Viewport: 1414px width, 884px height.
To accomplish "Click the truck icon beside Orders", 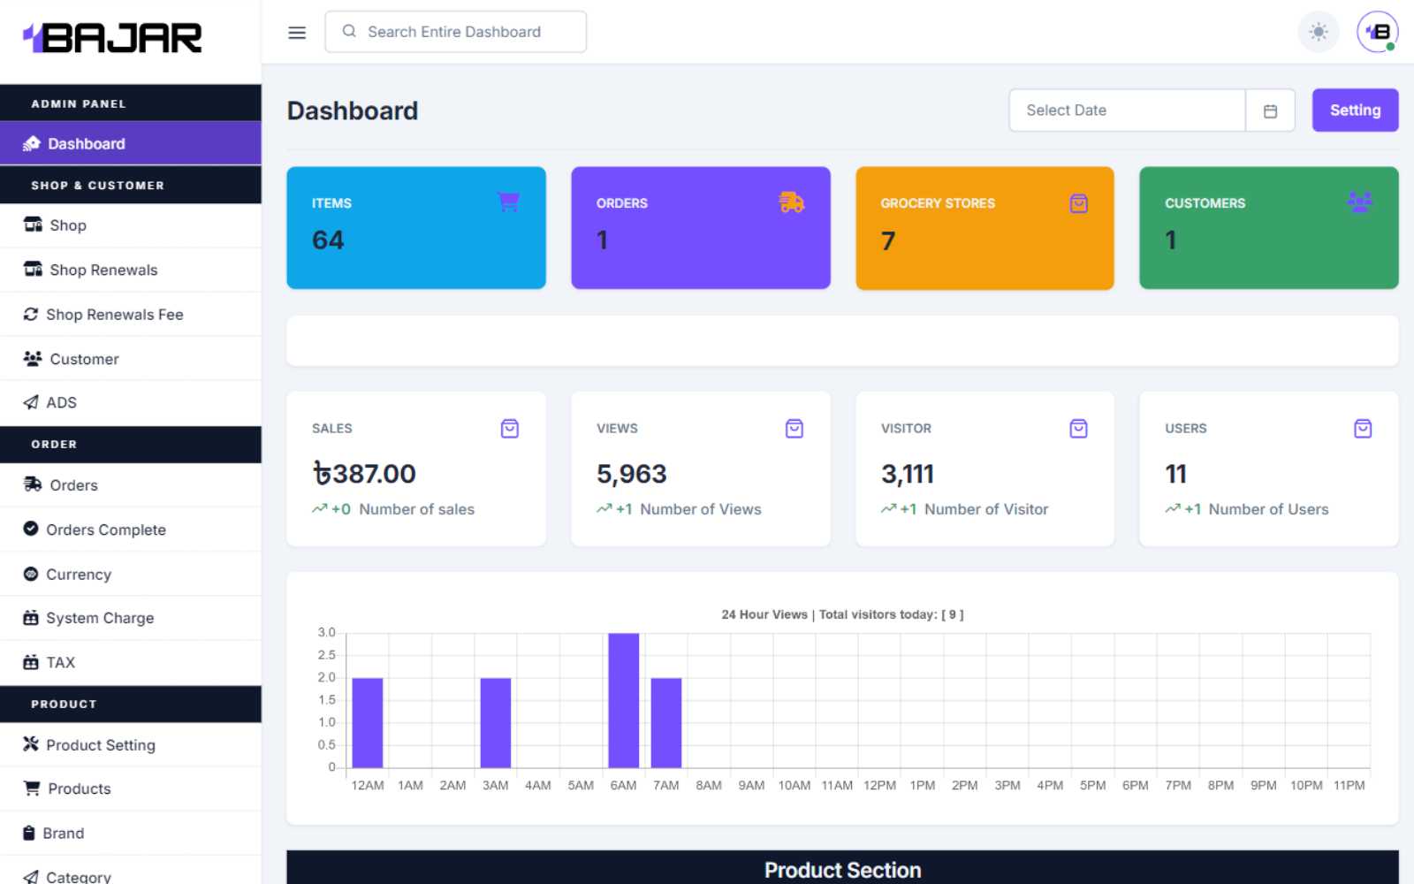I will click(x=33, y=484).
